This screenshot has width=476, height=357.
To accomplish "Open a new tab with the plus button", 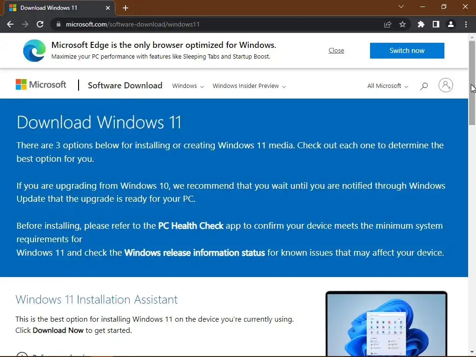I will [126, 8].
